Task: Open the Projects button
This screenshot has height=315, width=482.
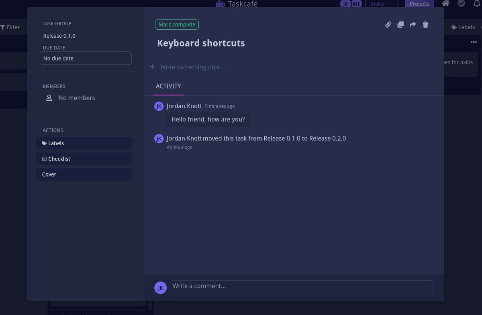Action: (x=419, y=4)
